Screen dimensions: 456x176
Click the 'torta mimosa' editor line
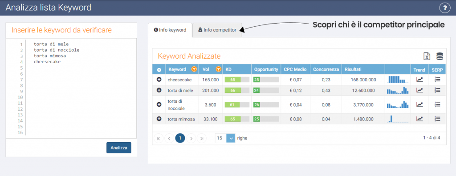coord(50,56)
